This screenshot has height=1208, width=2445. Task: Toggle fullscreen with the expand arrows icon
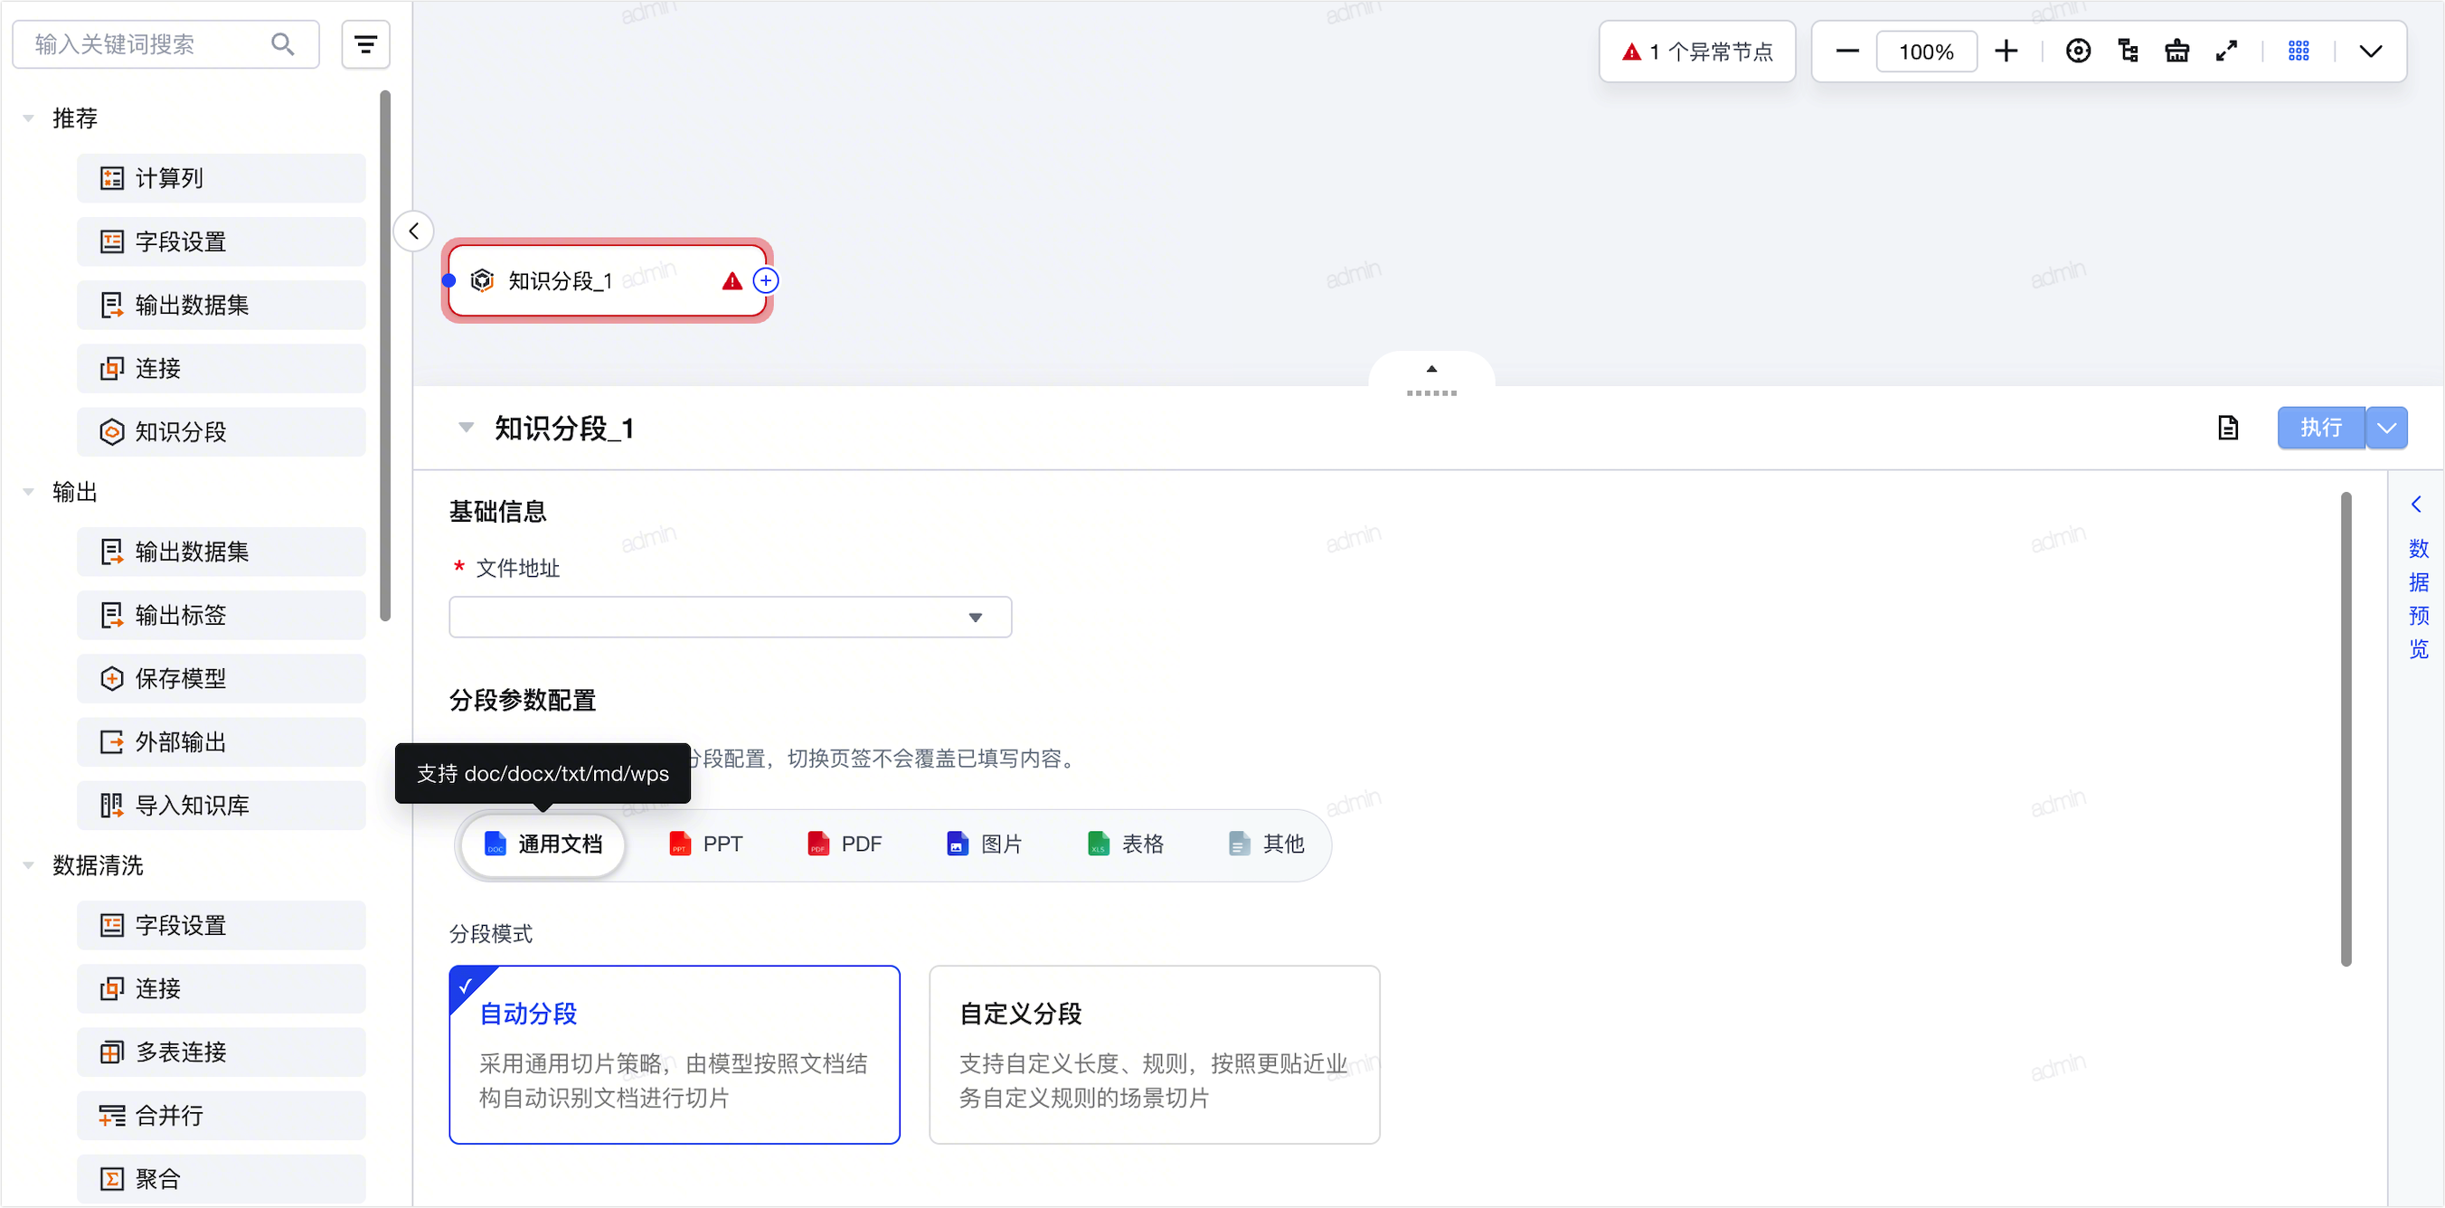coord(2227,52)
